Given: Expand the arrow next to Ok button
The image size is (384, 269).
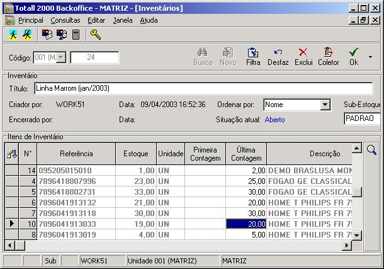Looking at the screenshot, I should [370, 57].
